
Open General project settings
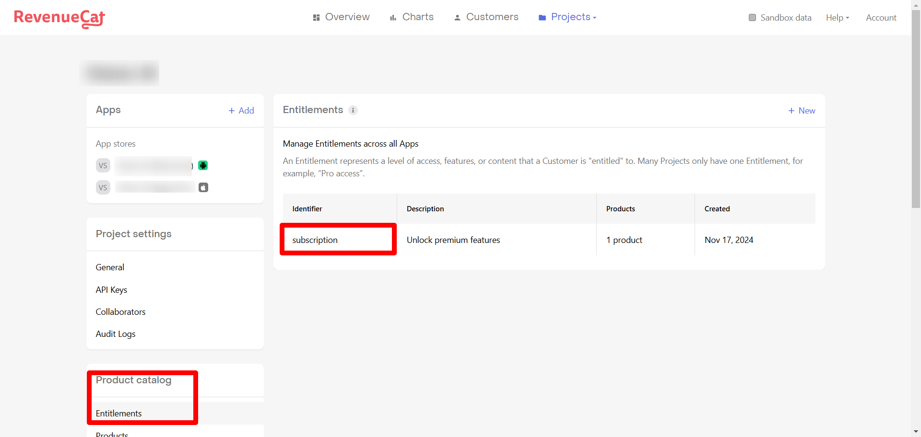pos(110,267)
